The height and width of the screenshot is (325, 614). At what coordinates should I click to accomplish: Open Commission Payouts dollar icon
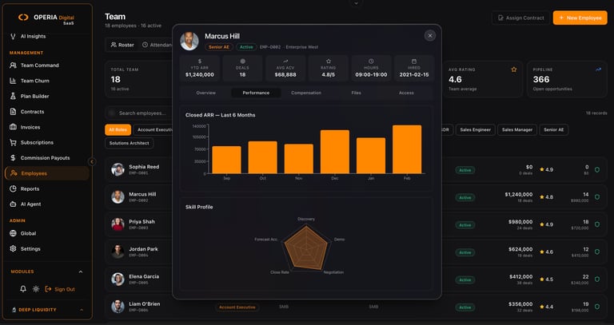tap(13, 157)
